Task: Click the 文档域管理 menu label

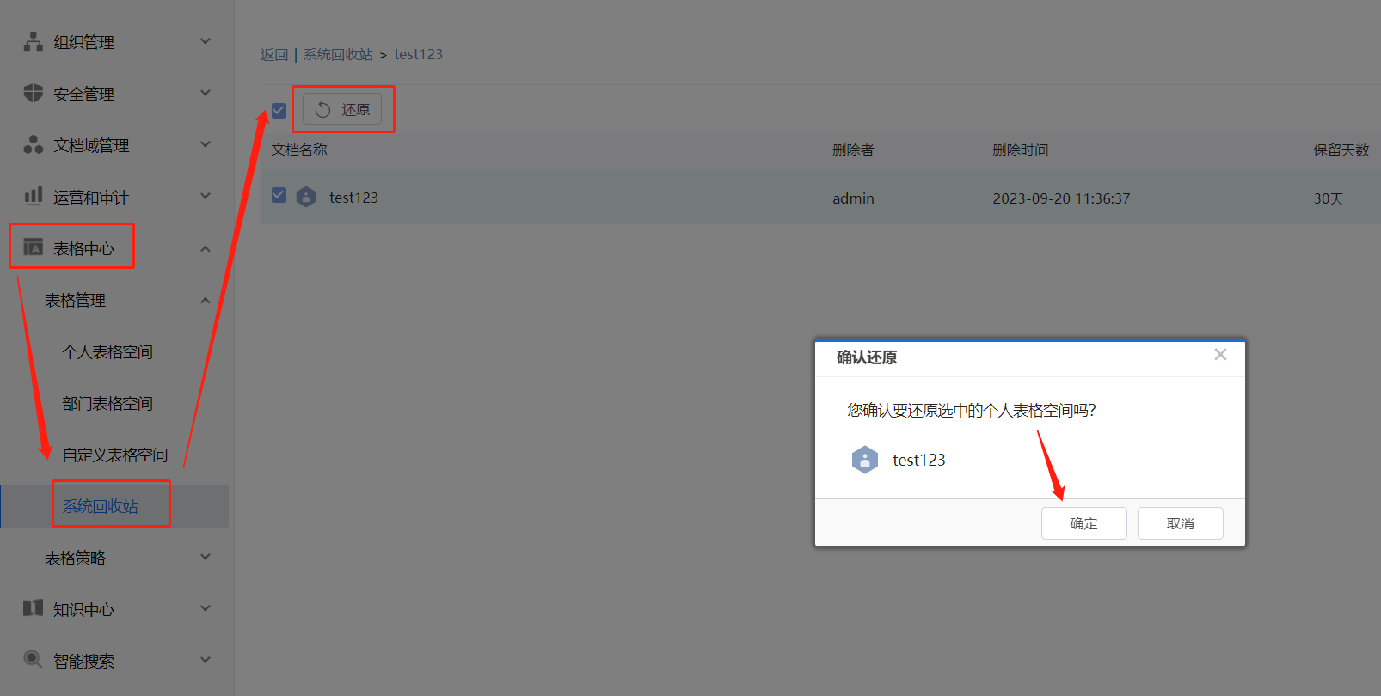Action: (x=91, y=145)
